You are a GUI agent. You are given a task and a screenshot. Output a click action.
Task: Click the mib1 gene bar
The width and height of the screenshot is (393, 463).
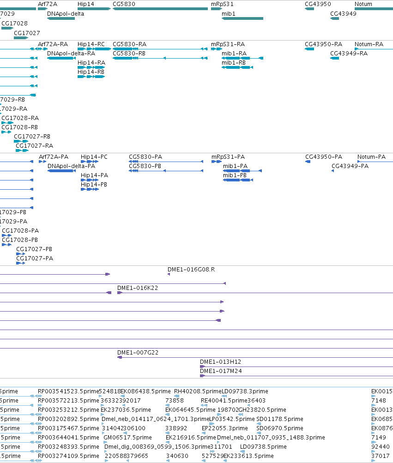[x=242, y=18]
